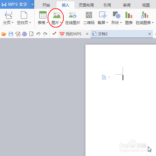
Task: Open the WPS 文字 application menu
Action: (15, 4)
